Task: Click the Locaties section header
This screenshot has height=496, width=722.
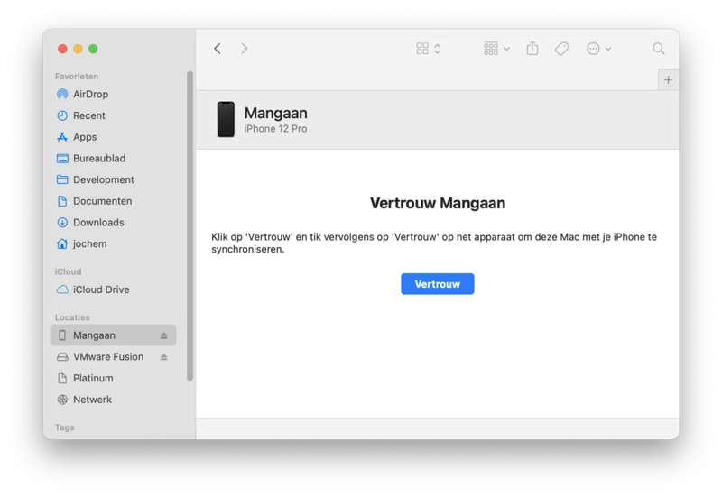Action: pyautogui.click(x=72, y=317)
